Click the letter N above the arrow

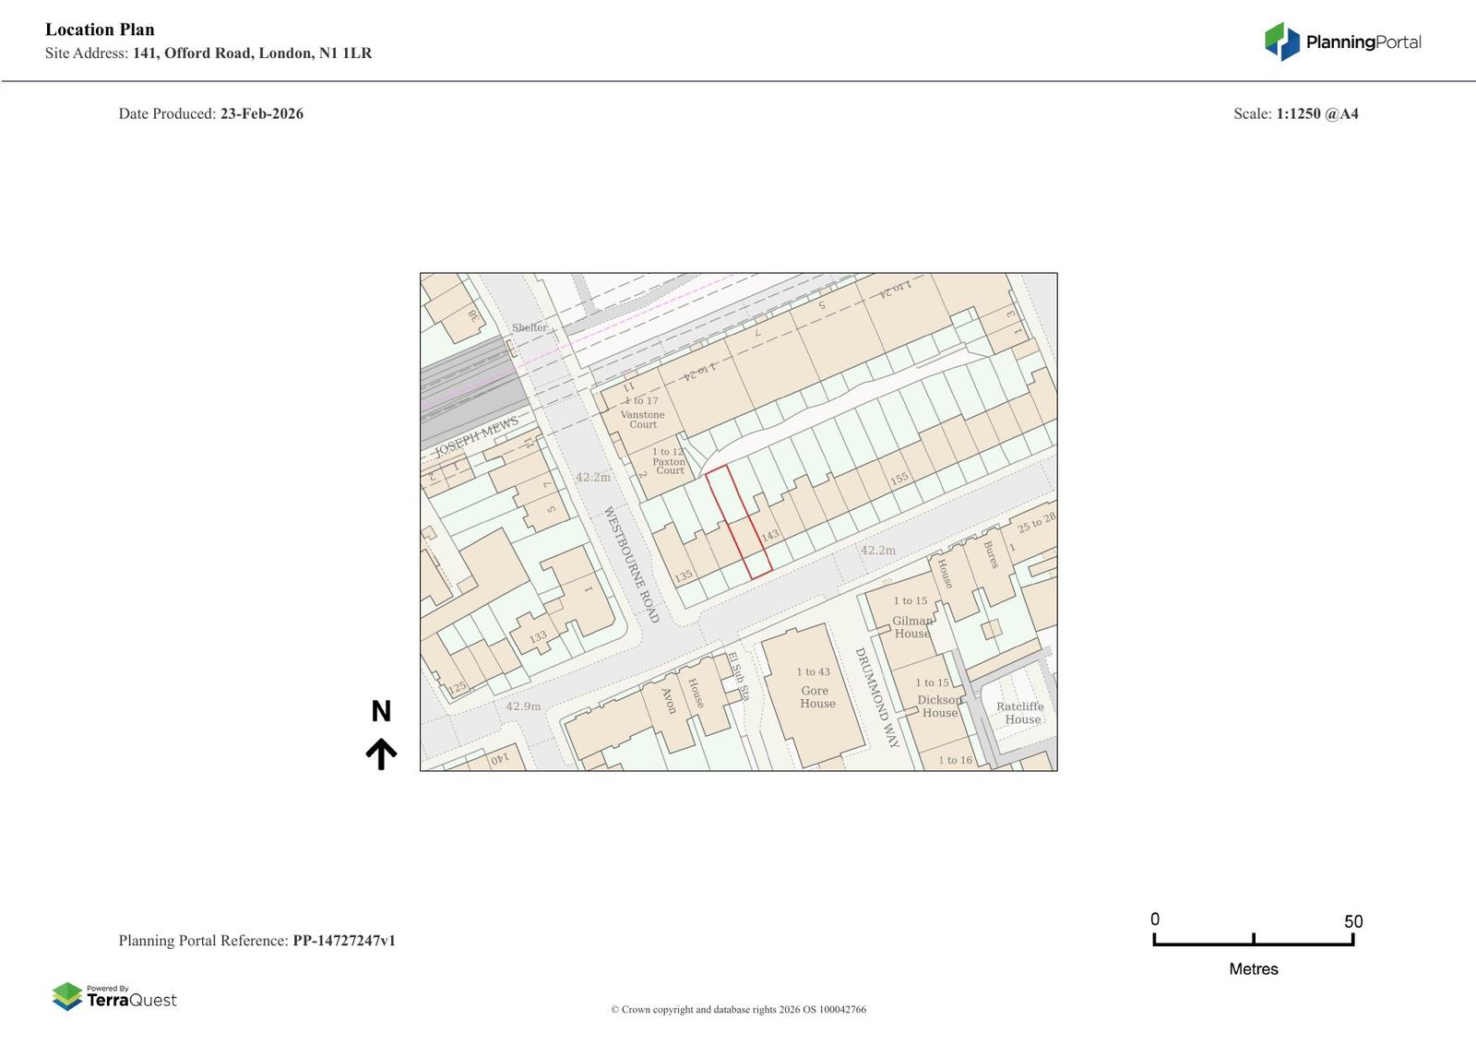(x=381, y=711)
